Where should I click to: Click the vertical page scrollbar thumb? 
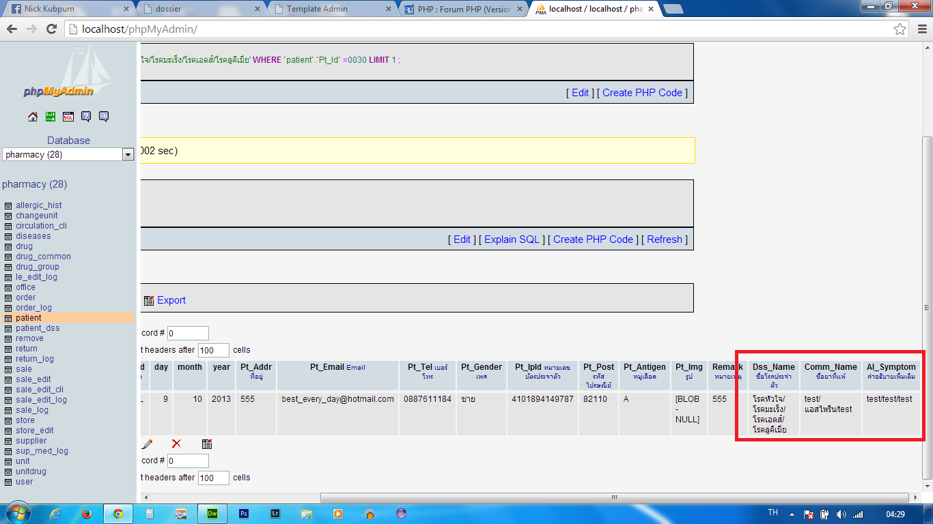tap(927, 307)
